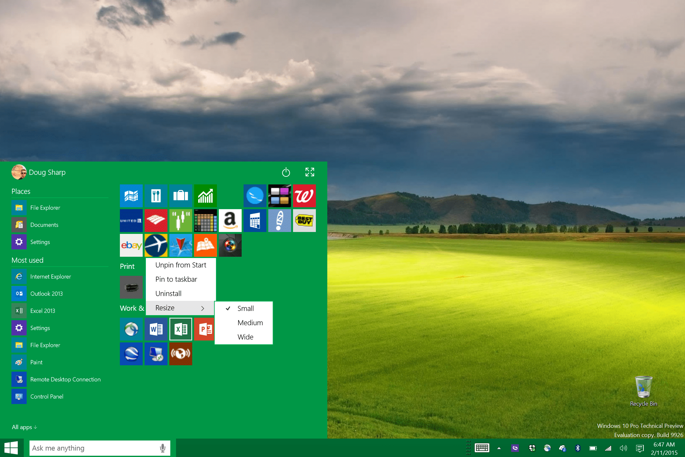The height and width of the screenshot is (457, 685).
Task: Open the Dropbox tray icon
Action: click(x=532, y=448)
